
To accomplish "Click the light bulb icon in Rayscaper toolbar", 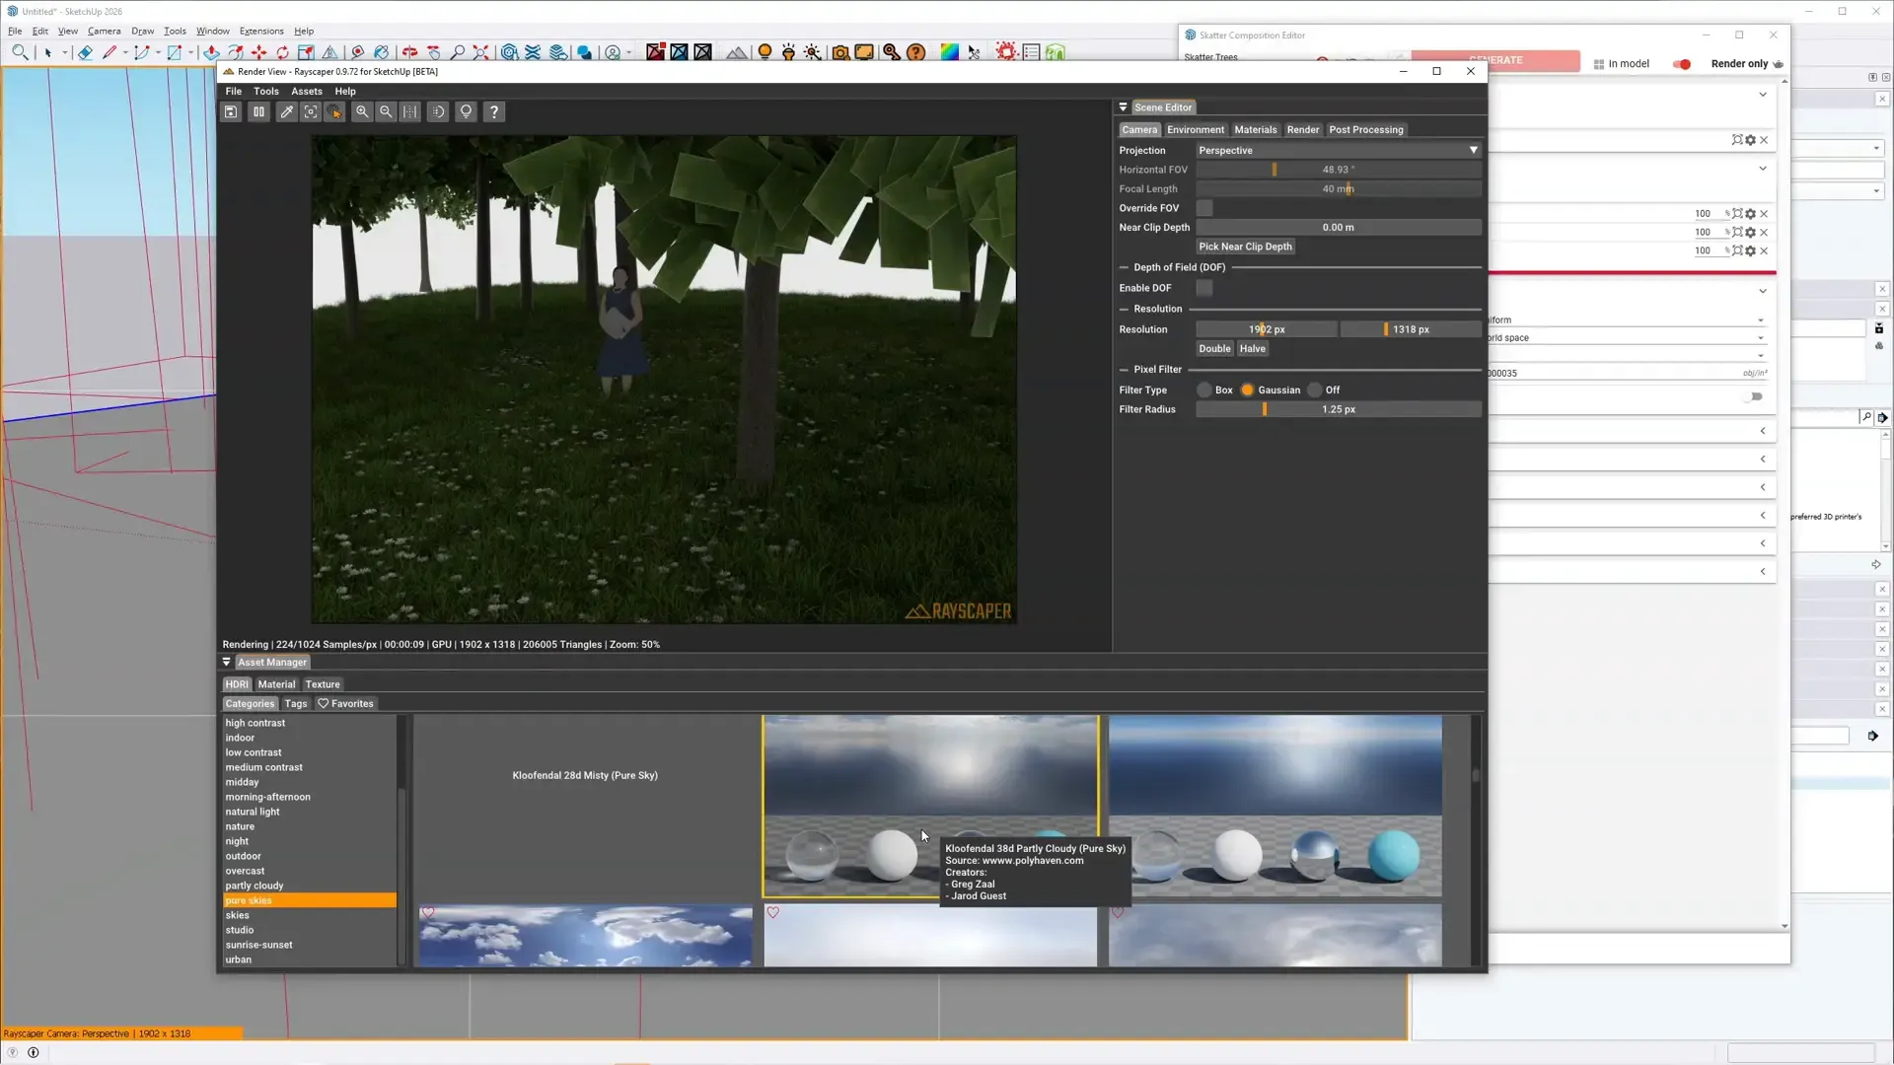I will coord(466,112).
